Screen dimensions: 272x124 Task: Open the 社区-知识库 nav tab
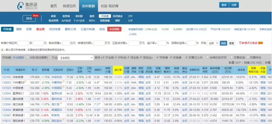[110, 6]
